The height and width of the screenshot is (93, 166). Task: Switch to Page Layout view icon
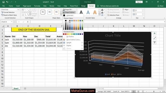tap(138, 91)
